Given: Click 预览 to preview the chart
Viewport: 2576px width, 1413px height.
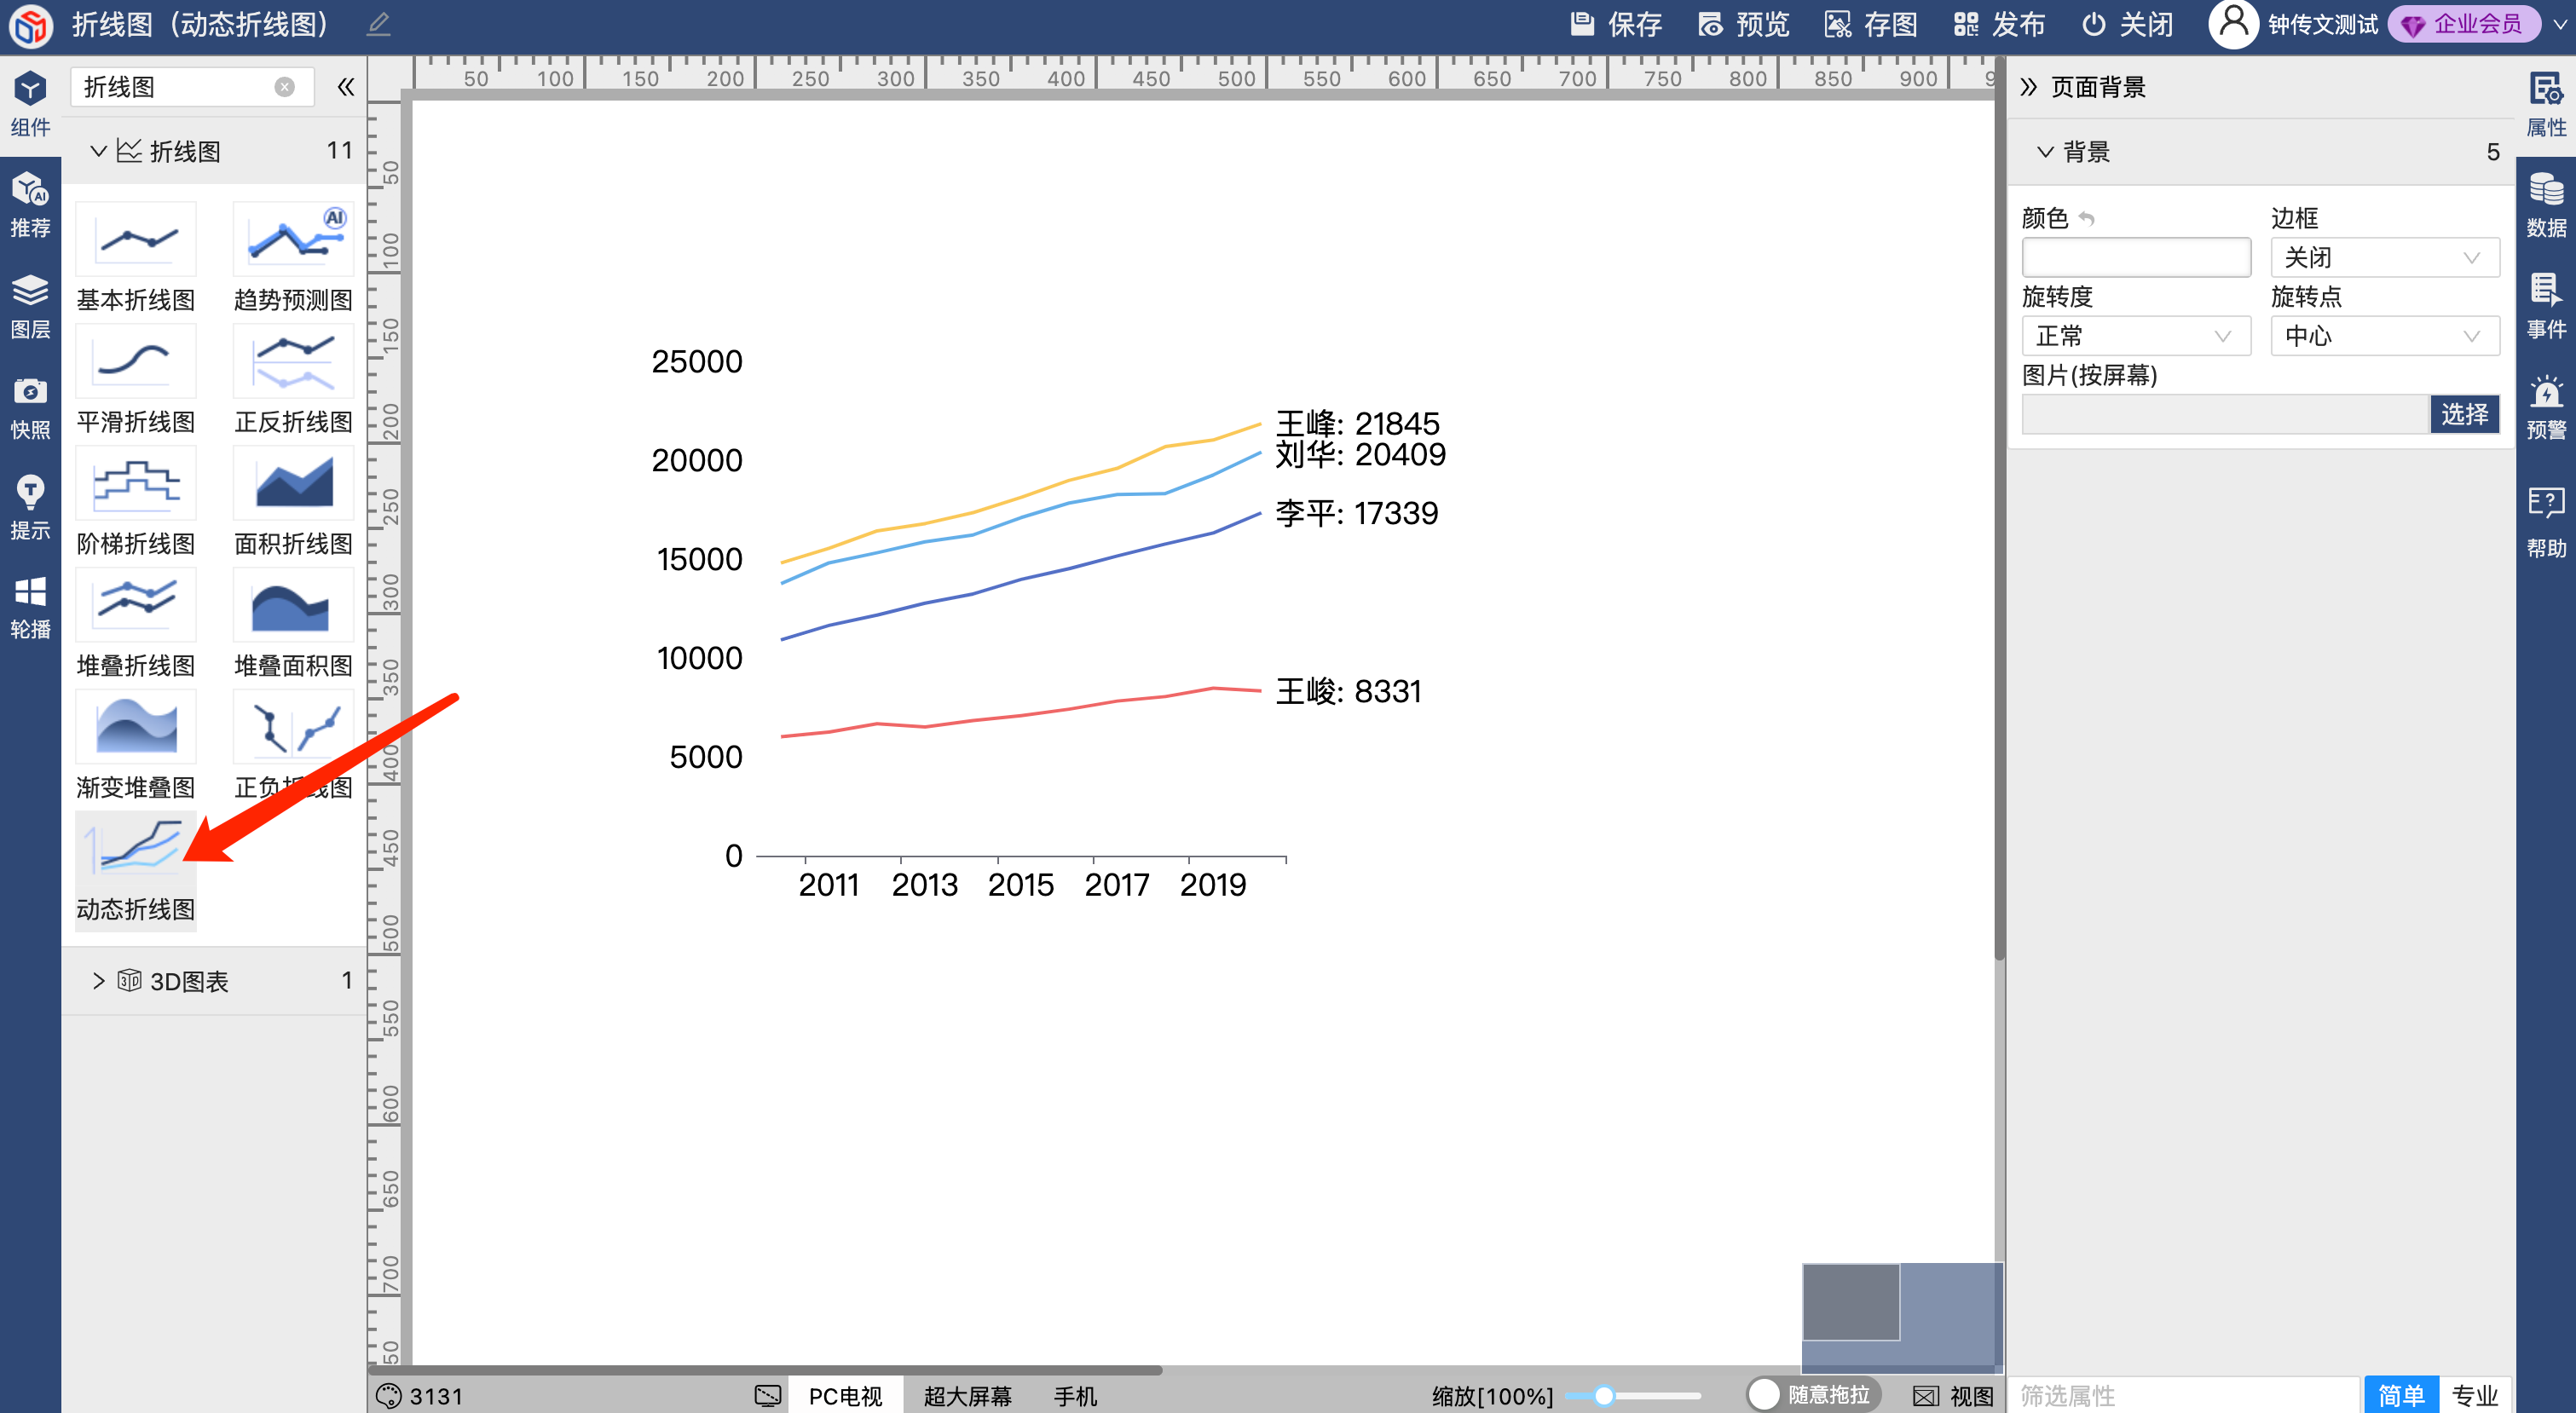Looking at the screenshot, I should click(1744, 24).
